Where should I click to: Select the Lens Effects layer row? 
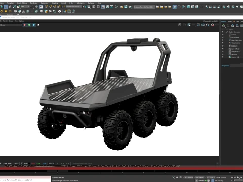click(232, 49)
